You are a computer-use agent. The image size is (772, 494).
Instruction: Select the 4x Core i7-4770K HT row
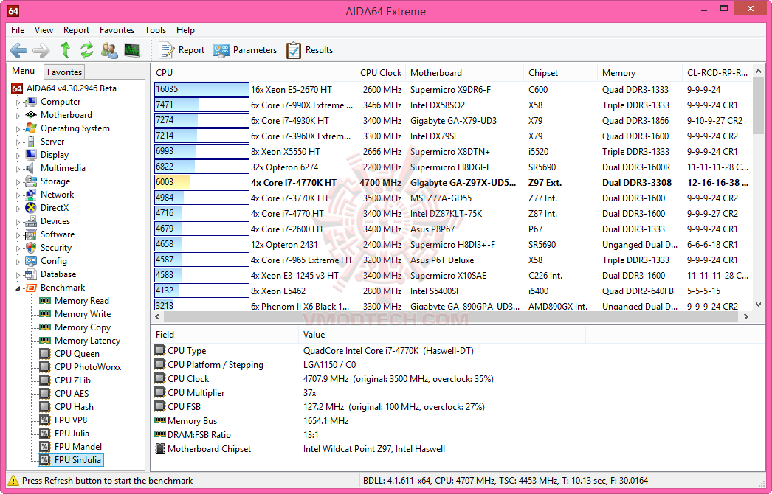click(452, 183)
